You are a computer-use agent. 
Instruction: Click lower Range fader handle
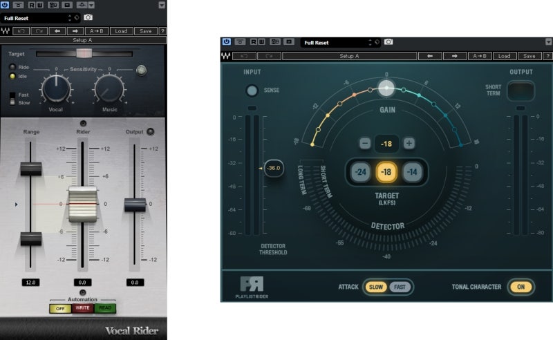pyautogui.click(x=31, y=239)
